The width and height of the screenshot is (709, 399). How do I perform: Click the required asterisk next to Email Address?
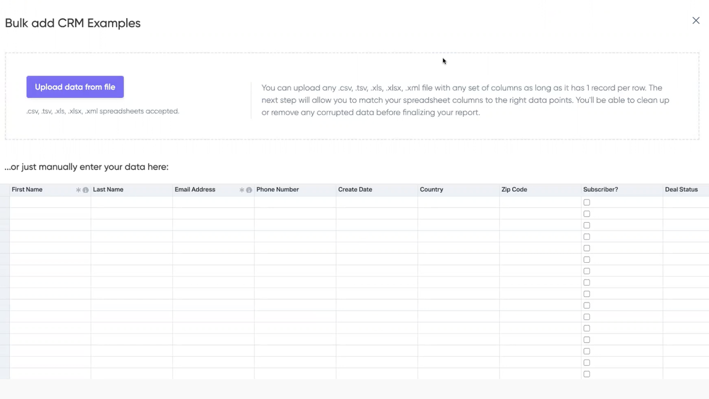click(x=242, y=189)
